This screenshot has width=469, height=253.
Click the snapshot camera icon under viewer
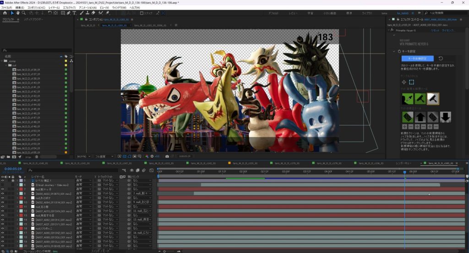point(167,156)
